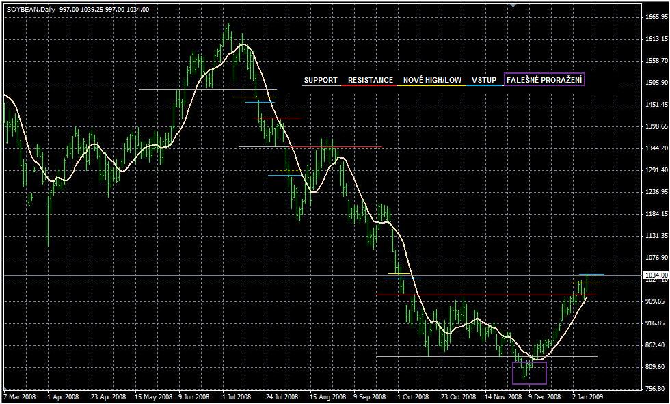Click the SOYBEAN,Daily chart title text
670x404 pixels.
click(31, 9)
